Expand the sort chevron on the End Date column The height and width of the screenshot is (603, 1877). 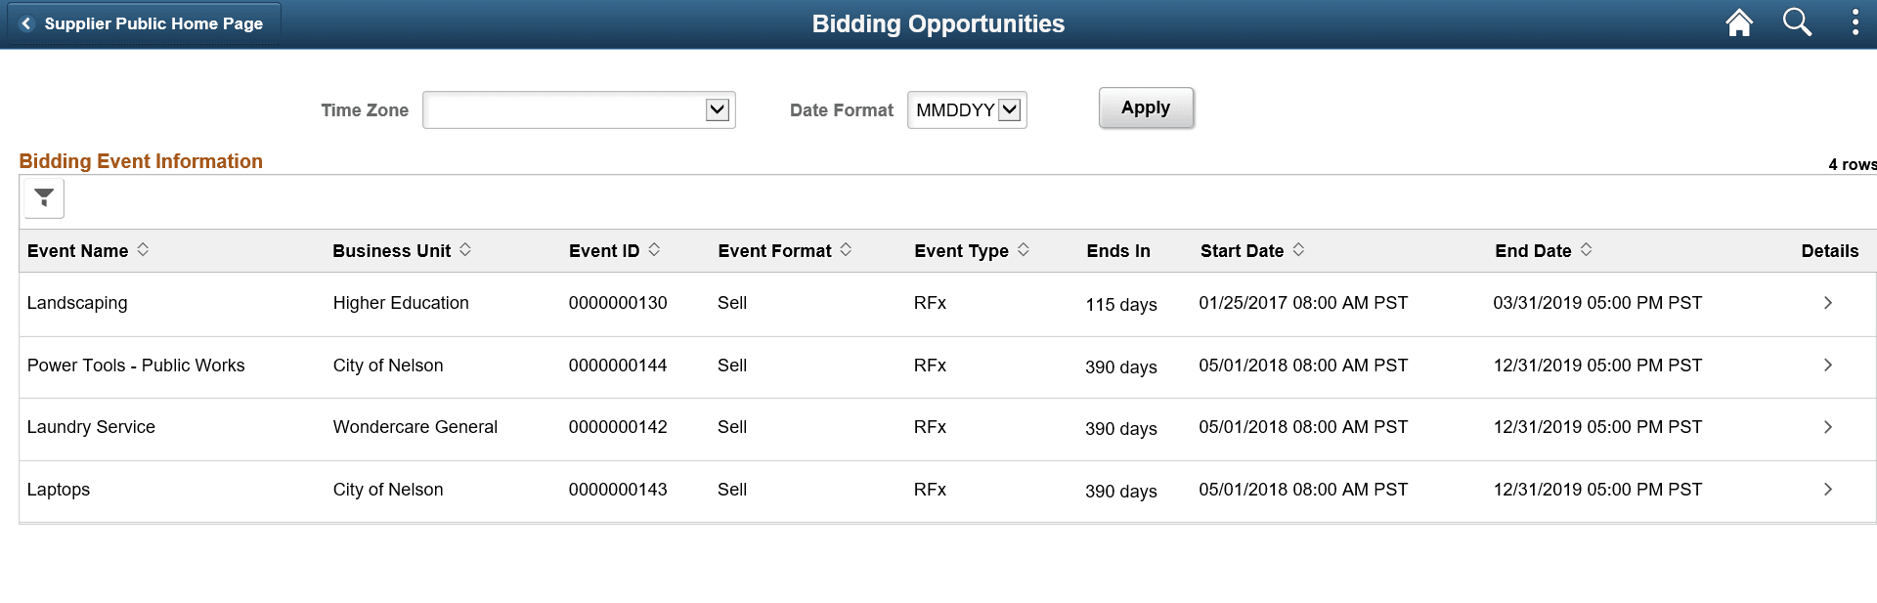click(x=1588, y=249)
